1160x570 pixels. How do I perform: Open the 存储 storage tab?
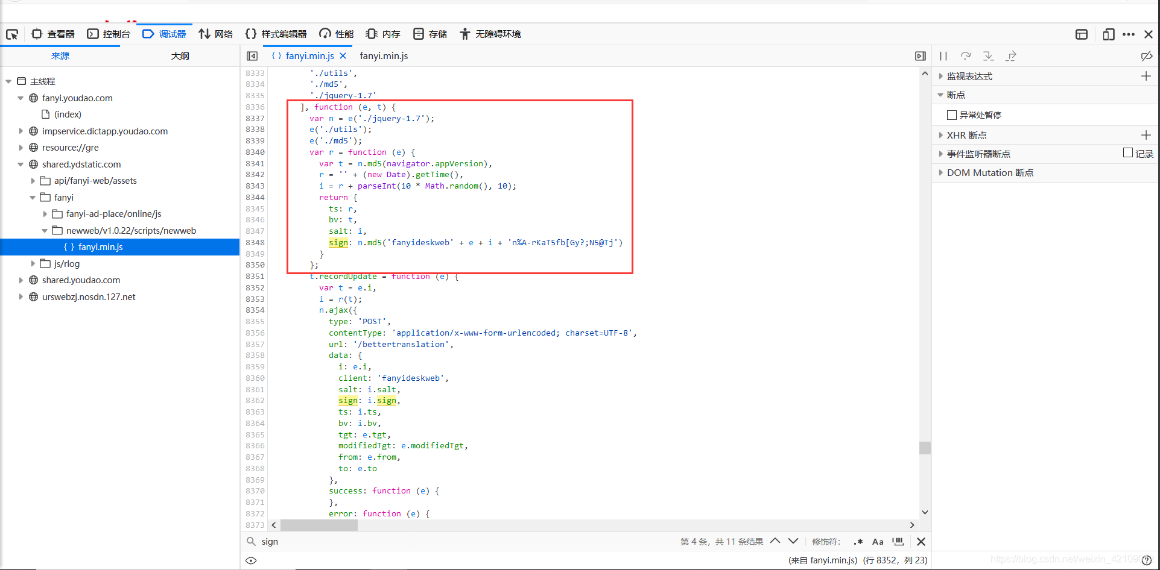coord(430,34)
